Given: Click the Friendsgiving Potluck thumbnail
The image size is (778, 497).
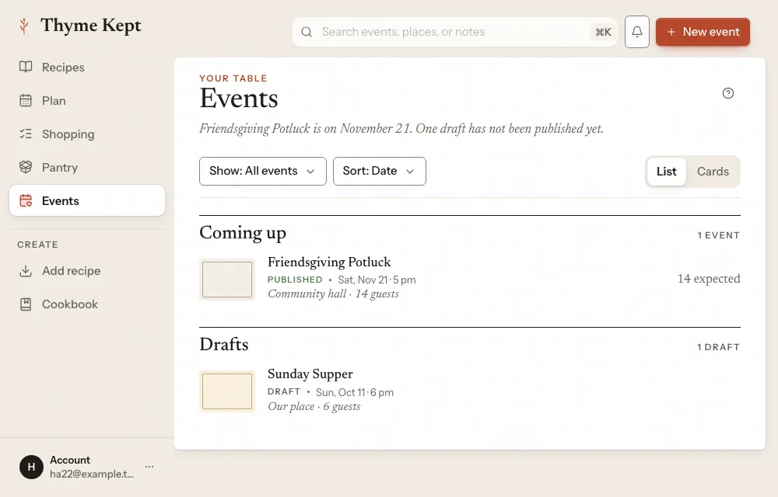Looking at the screenshot, I should click(227, 280).
